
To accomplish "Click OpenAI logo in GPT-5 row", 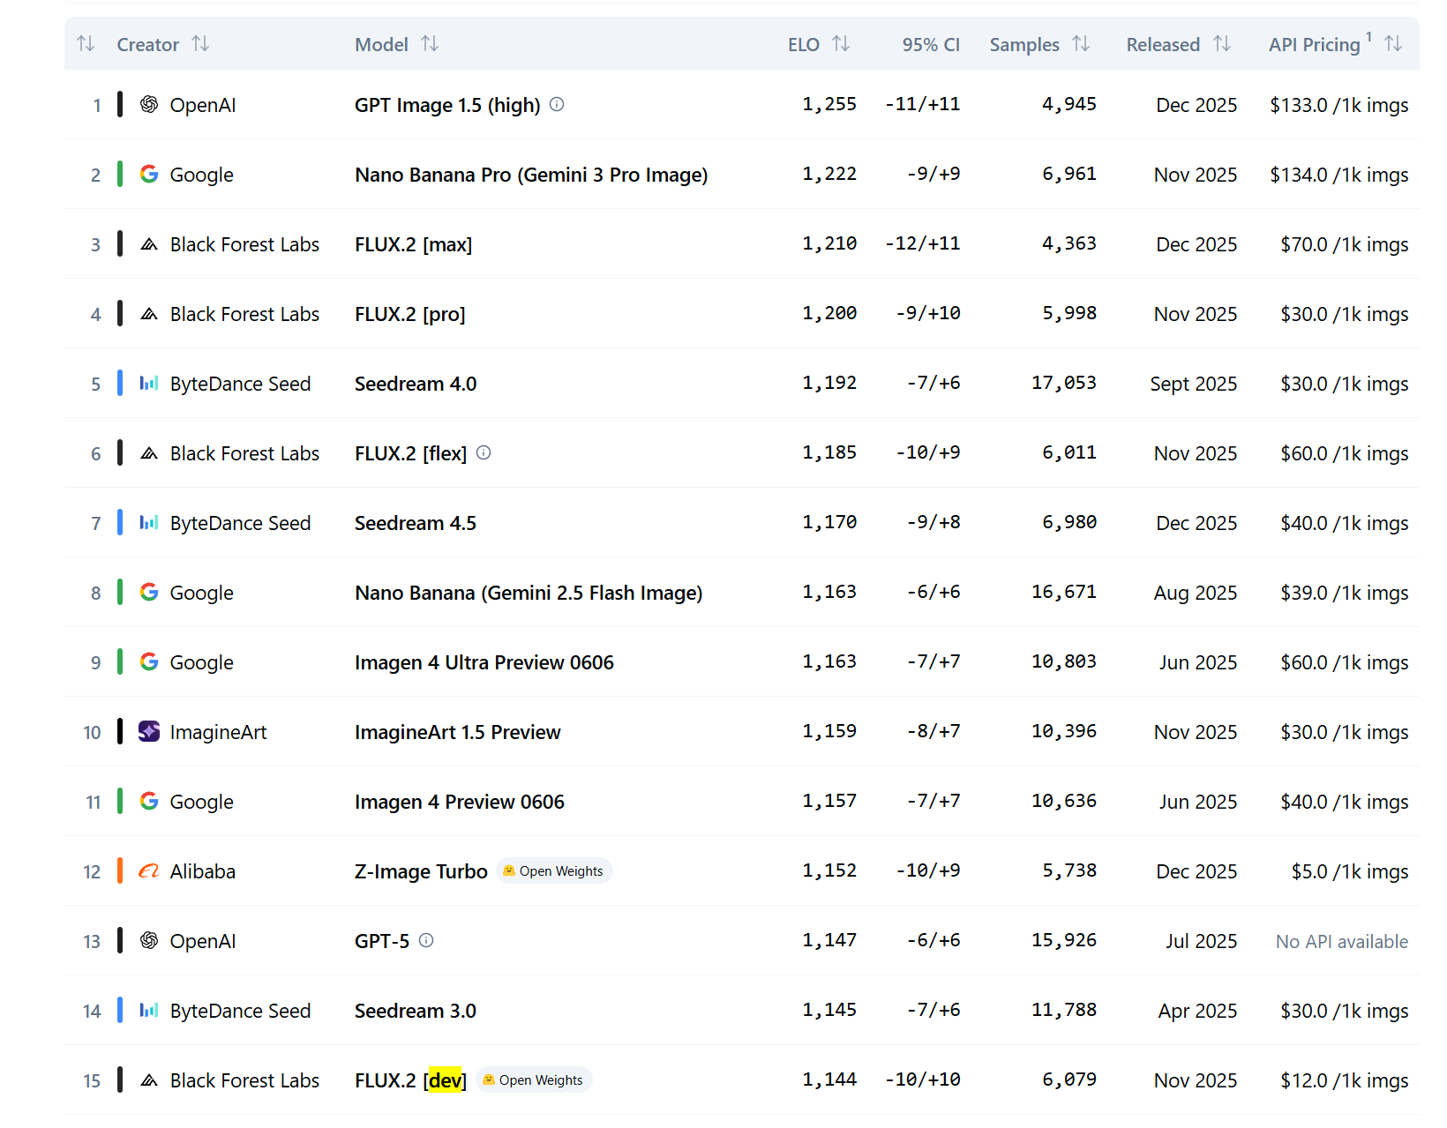I will (149, 940).
